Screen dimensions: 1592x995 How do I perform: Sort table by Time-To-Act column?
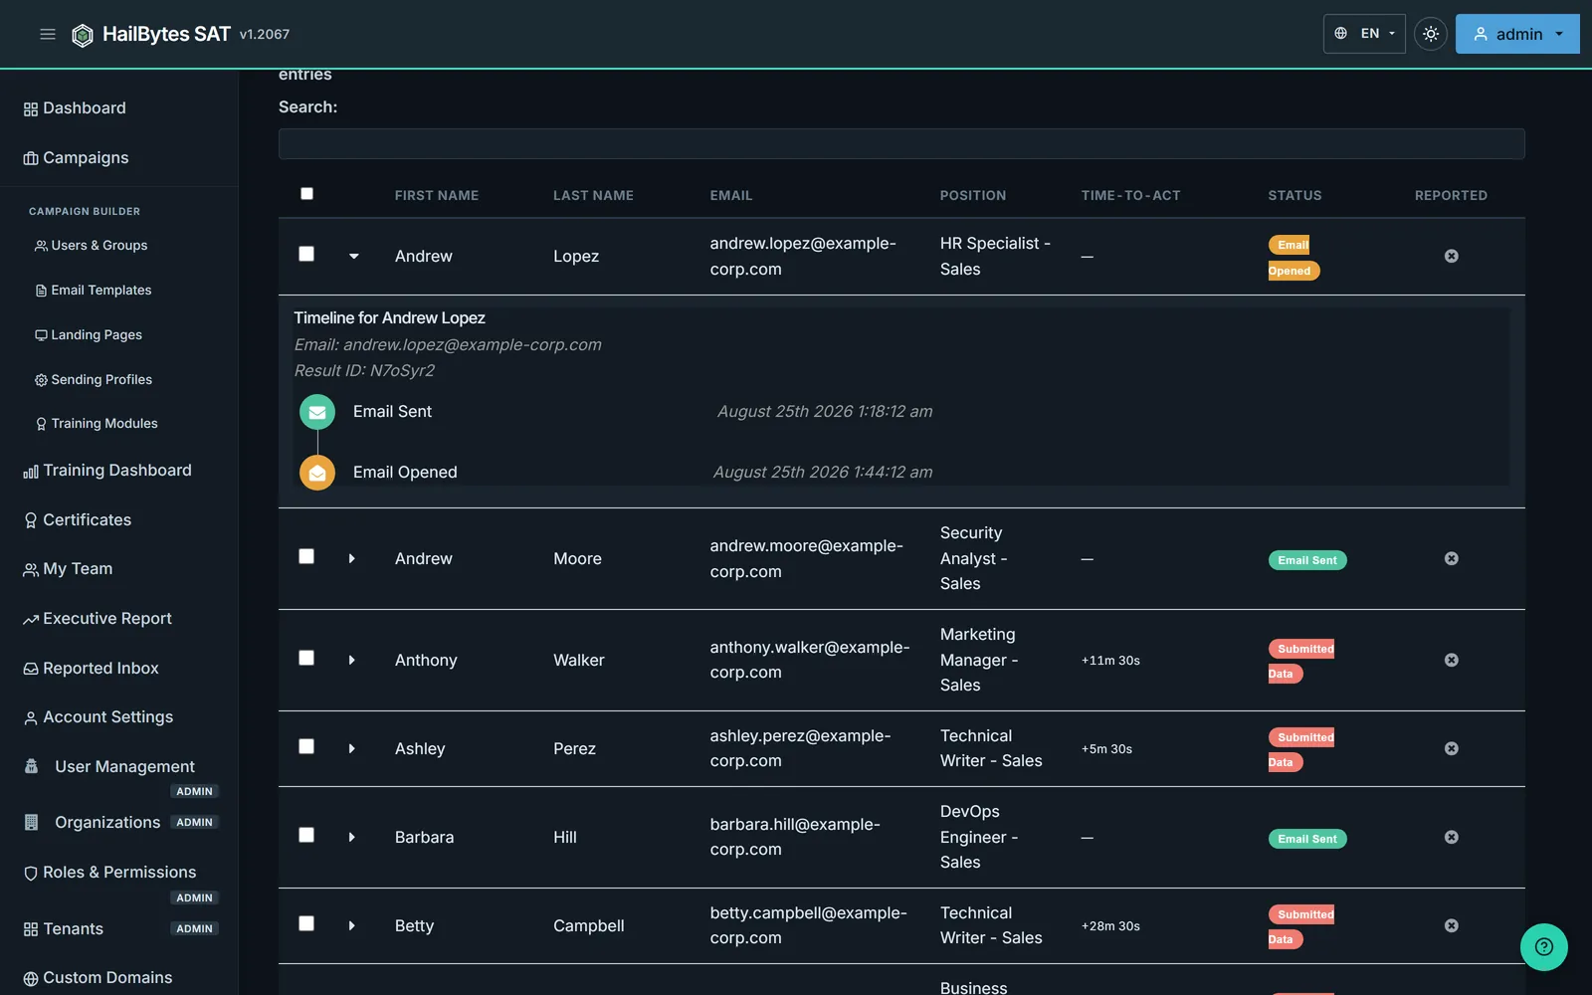pos(1131,196)
